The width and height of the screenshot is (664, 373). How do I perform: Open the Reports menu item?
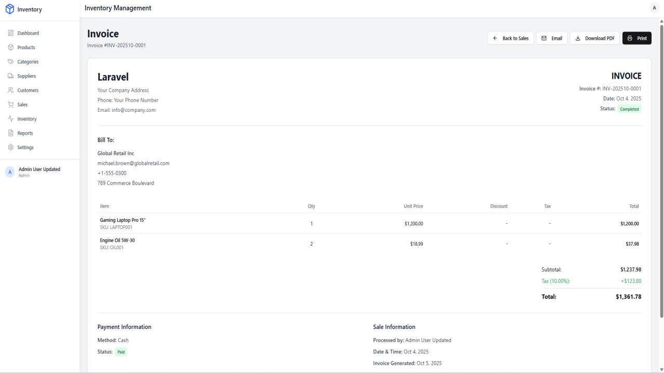pos(39,133)
